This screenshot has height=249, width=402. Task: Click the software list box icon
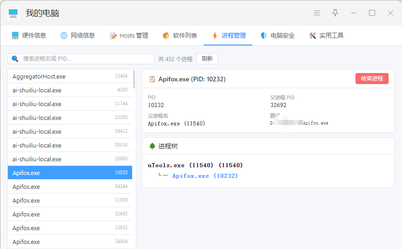[x=166, y=35]
